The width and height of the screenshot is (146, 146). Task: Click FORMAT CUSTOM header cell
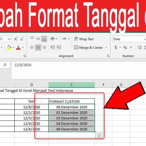click(72, 102)
